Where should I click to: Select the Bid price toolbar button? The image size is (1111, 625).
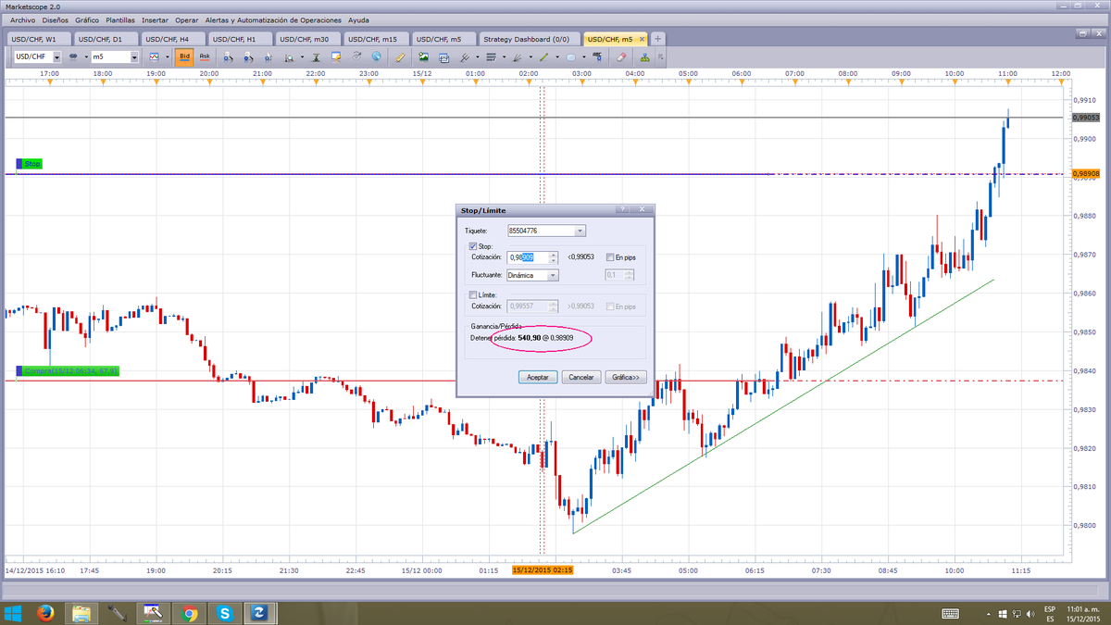tap(184, 56)
